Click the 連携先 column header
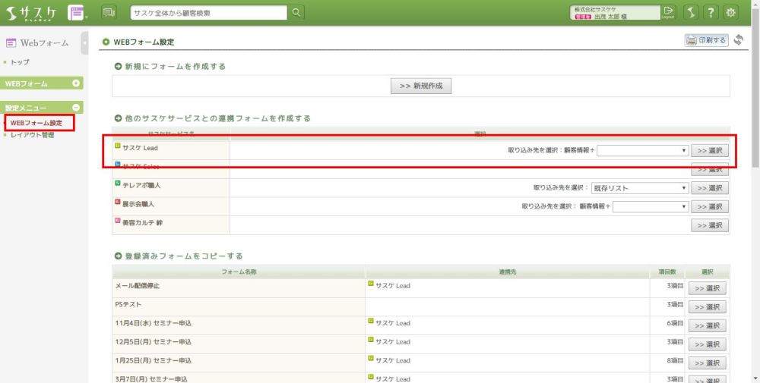 [508, 272]
